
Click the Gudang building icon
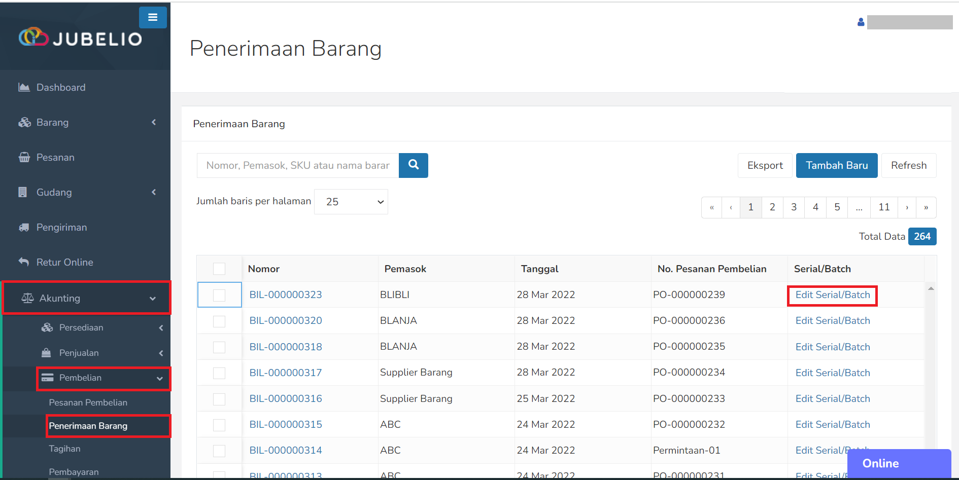[x=22, y=192]
